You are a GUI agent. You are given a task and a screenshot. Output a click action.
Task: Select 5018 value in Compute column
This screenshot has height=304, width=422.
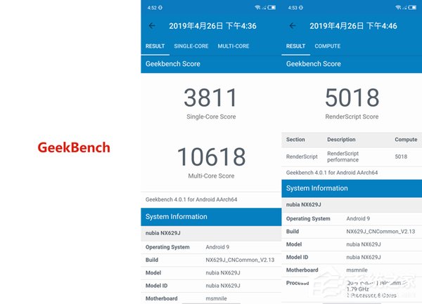(x=401, y=157)
